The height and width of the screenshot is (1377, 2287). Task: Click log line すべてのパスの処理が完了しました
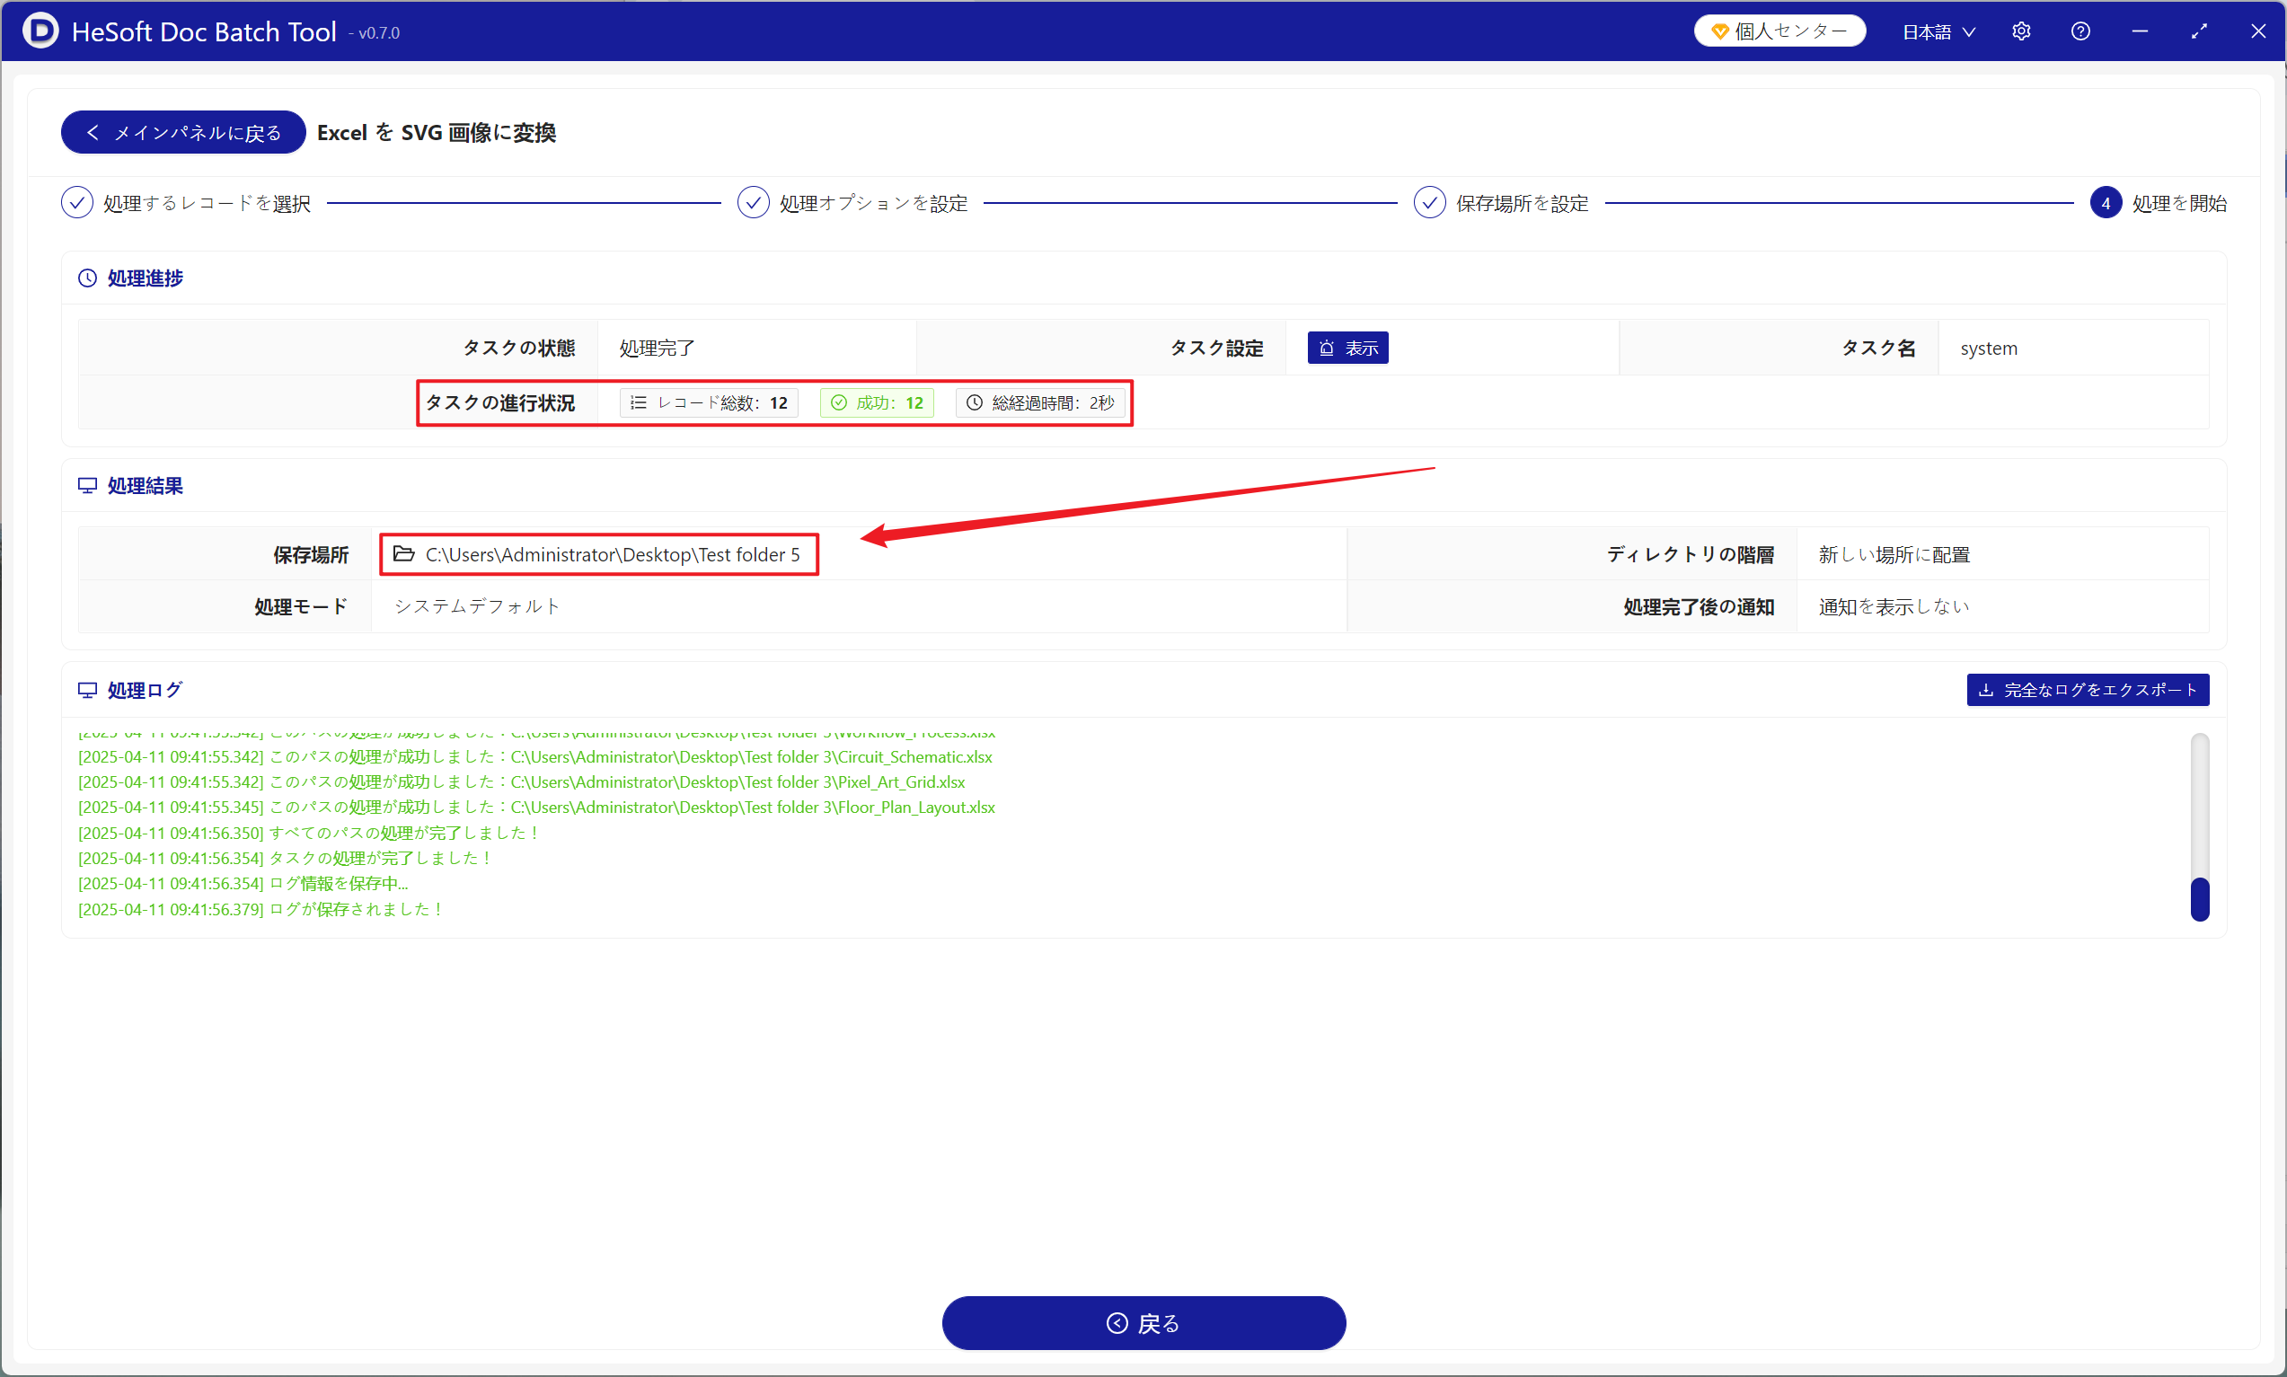(x=309, y=834)
